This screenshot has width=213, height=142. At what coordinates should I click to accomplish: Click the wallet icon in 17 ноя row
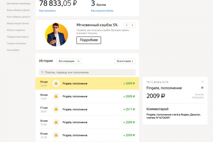point(56,109)
